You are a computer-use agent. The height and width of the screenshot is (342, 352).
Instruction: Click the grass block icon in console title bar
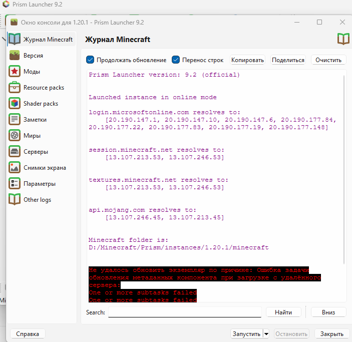click(x=14, y=22)
